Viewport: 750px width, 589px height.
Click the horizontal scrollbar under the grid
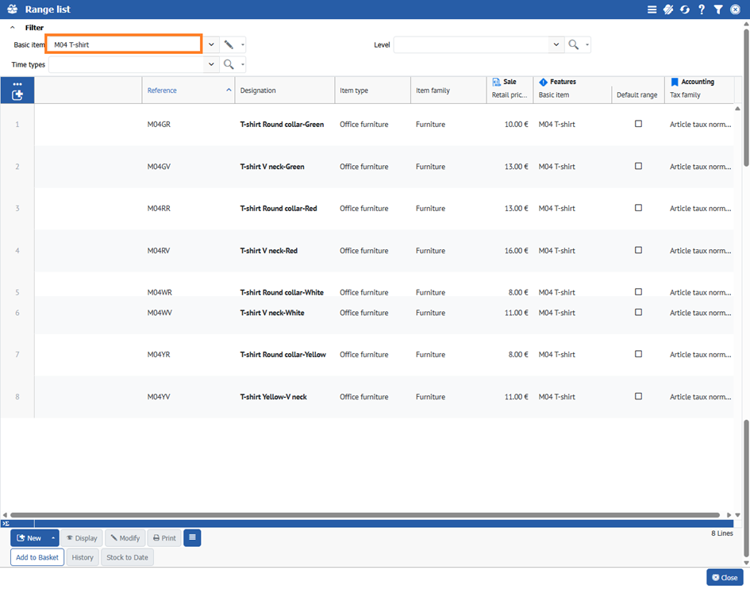pyautogui.click(x=365, y=515)
